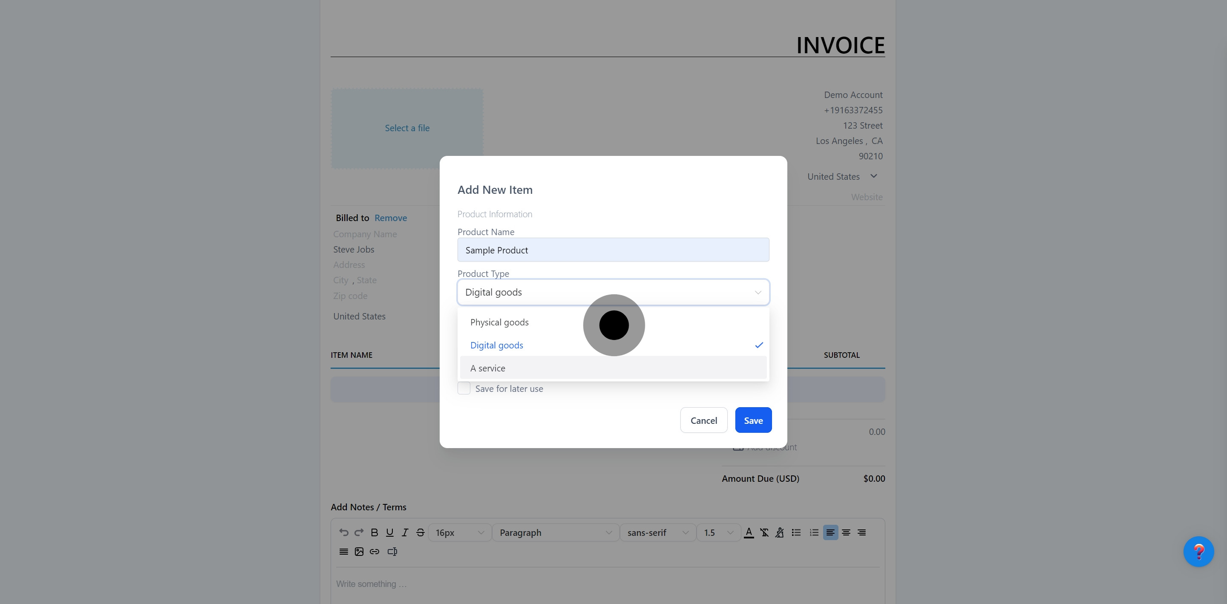Click the align center icon
Image resolution: width=1227 pixels, height=604 pixels.
846,532
